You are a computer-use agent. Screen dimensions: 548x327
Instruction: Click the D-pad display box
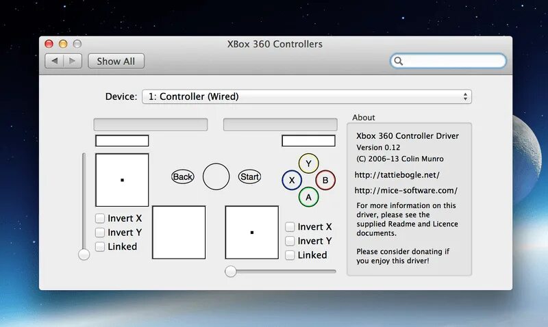pos(179,233)
